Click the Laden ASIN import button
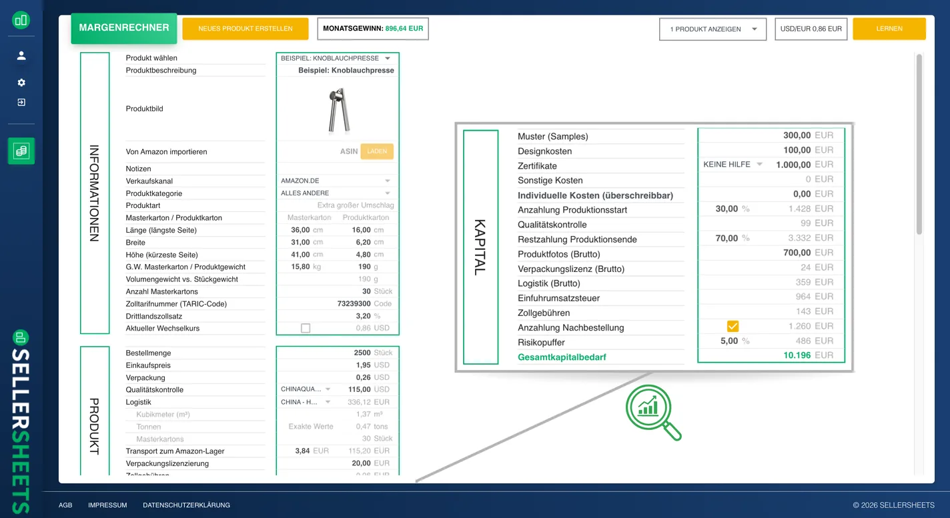This screenshot has height=518, width=950. click(377, 151)
